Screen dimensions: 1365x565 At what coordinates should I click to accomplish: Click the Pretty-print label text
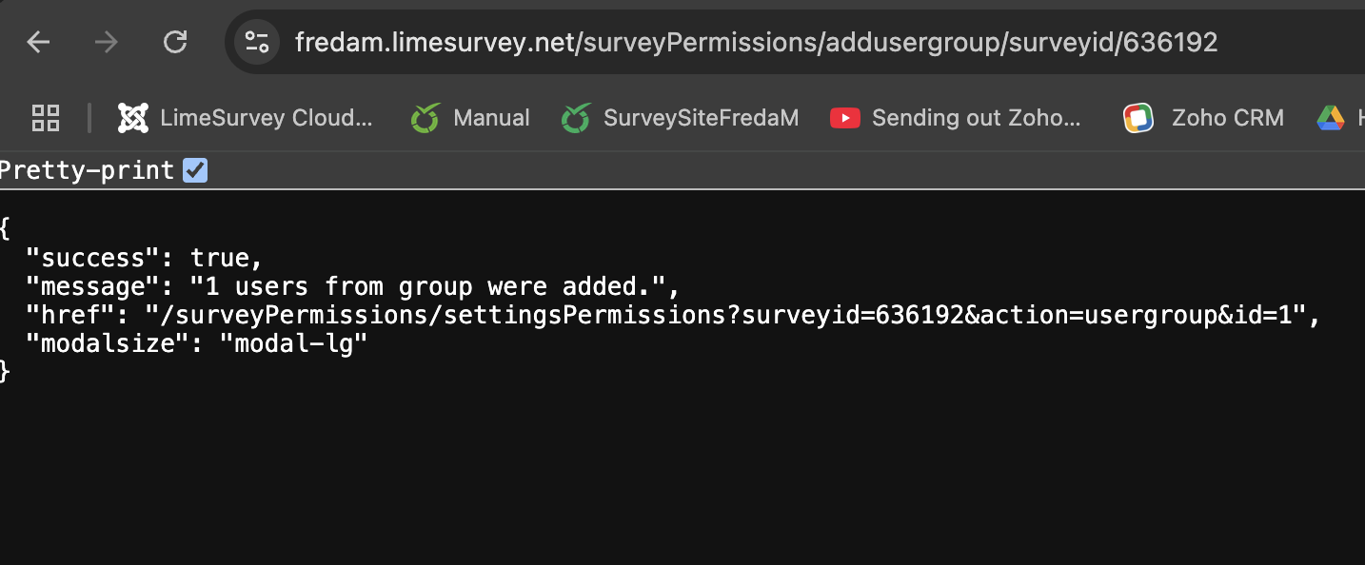(x=88, y=171)
